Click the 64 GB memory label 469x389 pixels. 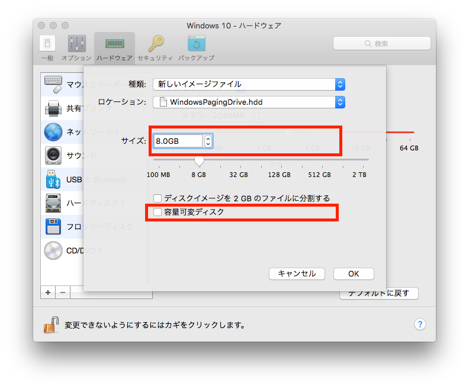[x=409, y=148]
